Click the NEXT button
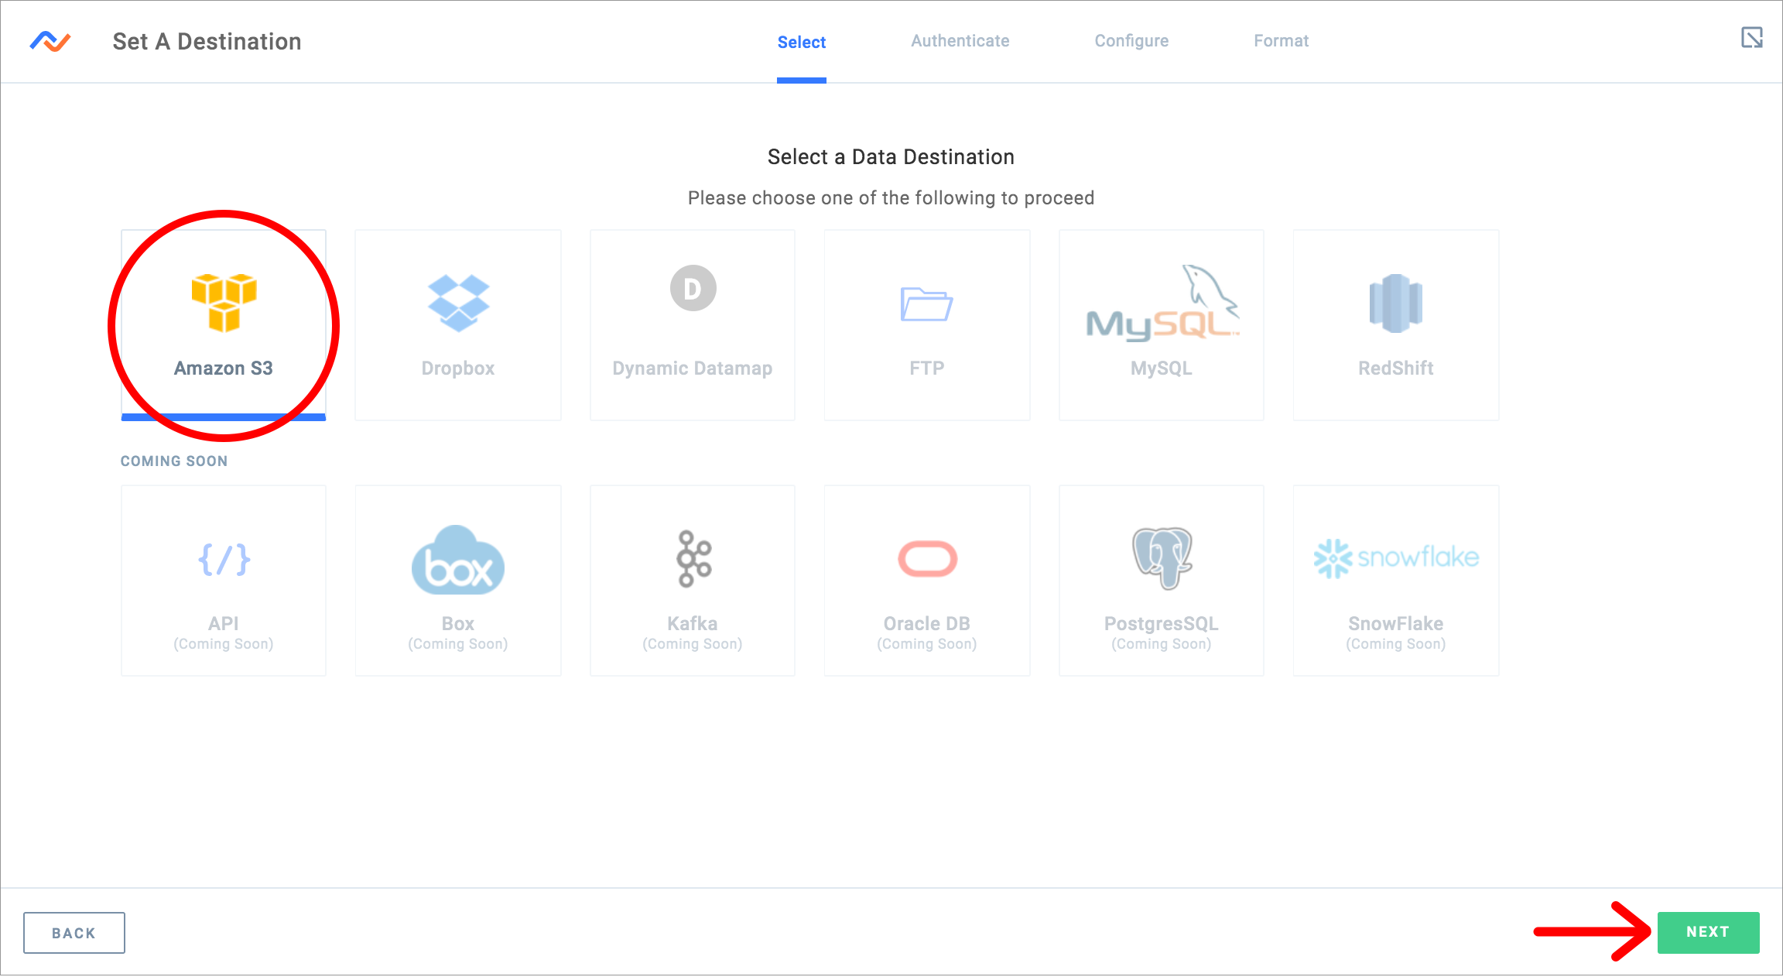 [x=1708, y=932]
